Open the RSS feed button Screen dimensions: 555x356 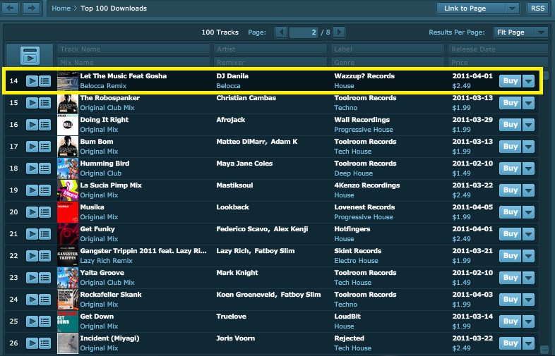point(537,8)
